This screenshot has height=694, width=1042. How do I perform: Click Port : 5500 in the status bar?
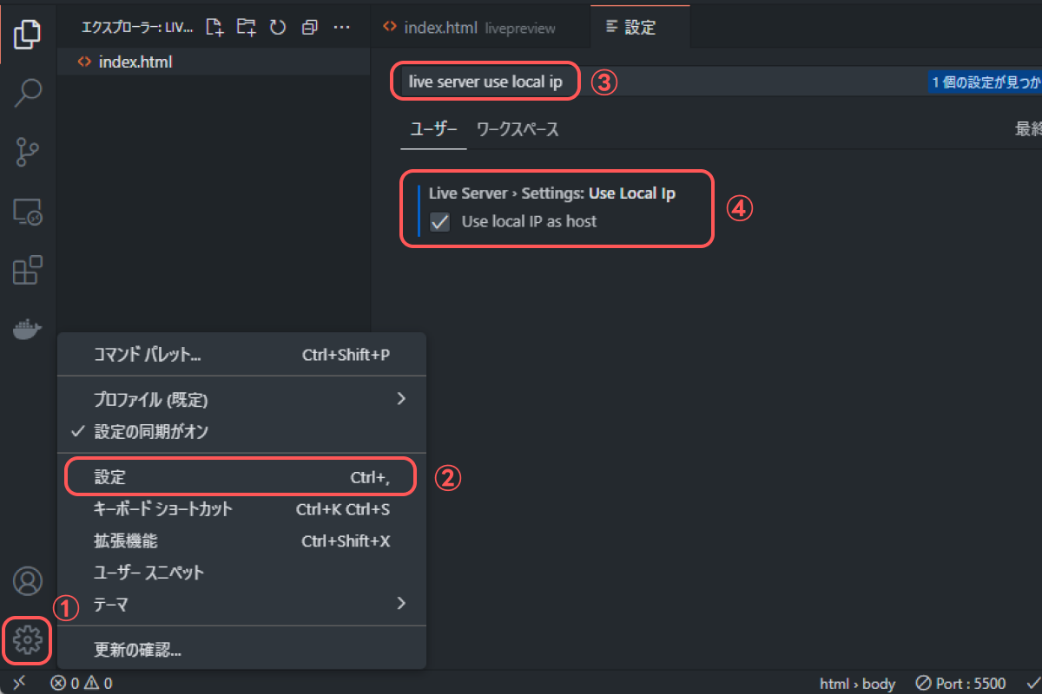click(968, 683)
